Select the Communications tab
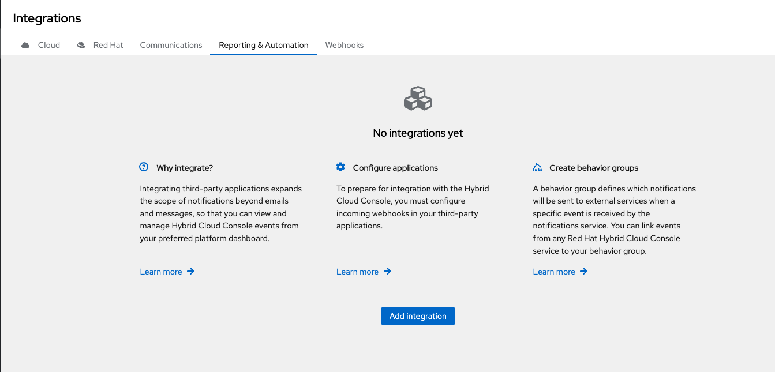Screen dimensions: 775x372 coord(171,45)
